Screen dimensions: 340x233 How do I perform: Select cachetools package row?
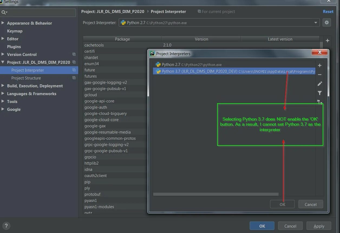pos(94,45)
